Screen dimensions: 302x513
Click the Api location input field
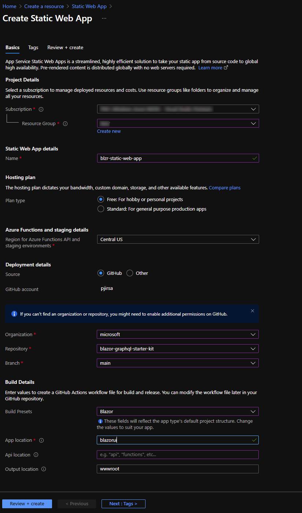pos(178,455)
